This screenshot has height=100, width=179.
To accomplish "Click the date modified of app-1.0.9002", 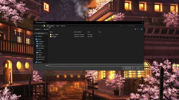I will 79,34.
